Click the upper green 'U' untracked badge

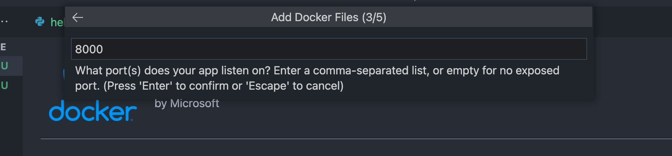coord(4,66)
